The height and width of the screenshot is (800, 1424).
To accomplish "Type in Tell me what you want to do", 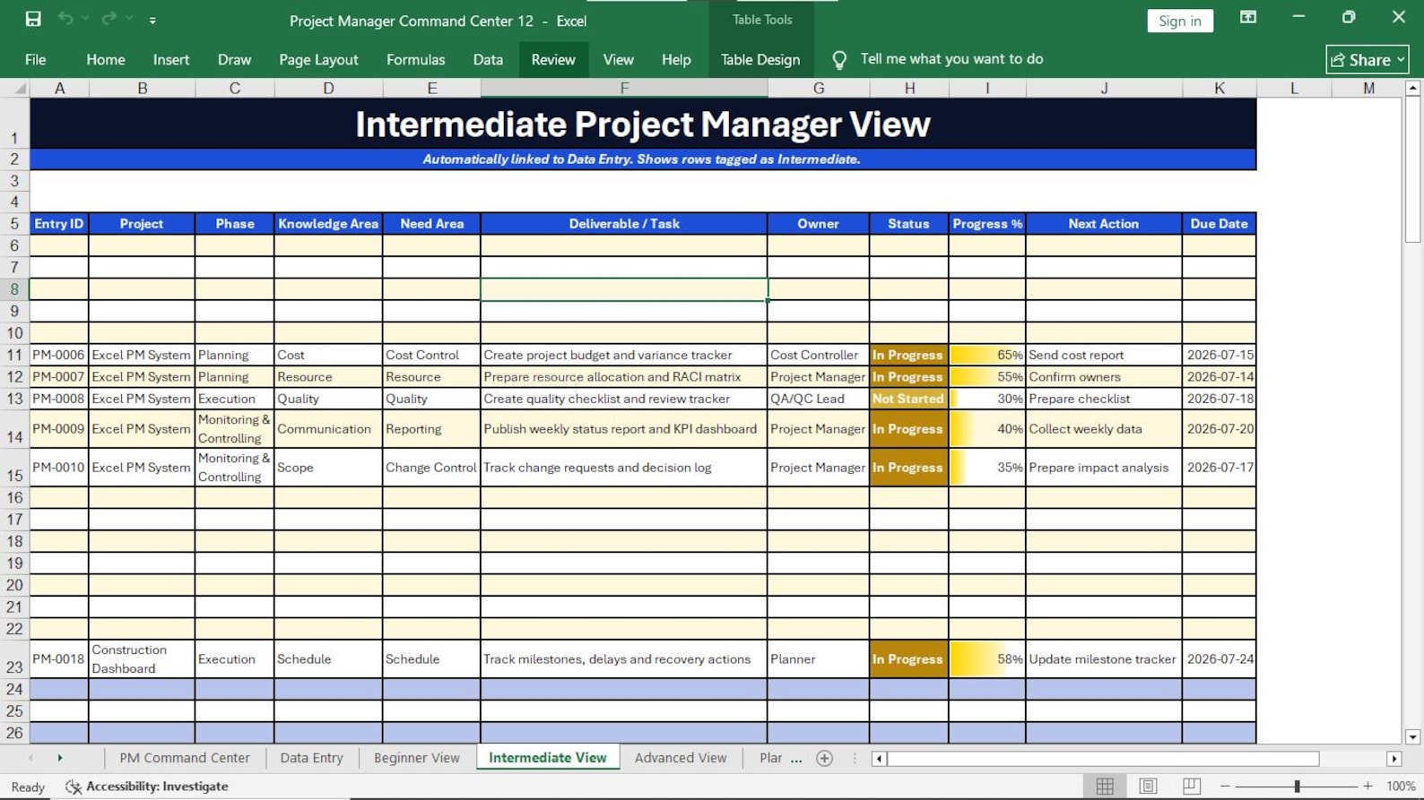I will click(951, 59).
